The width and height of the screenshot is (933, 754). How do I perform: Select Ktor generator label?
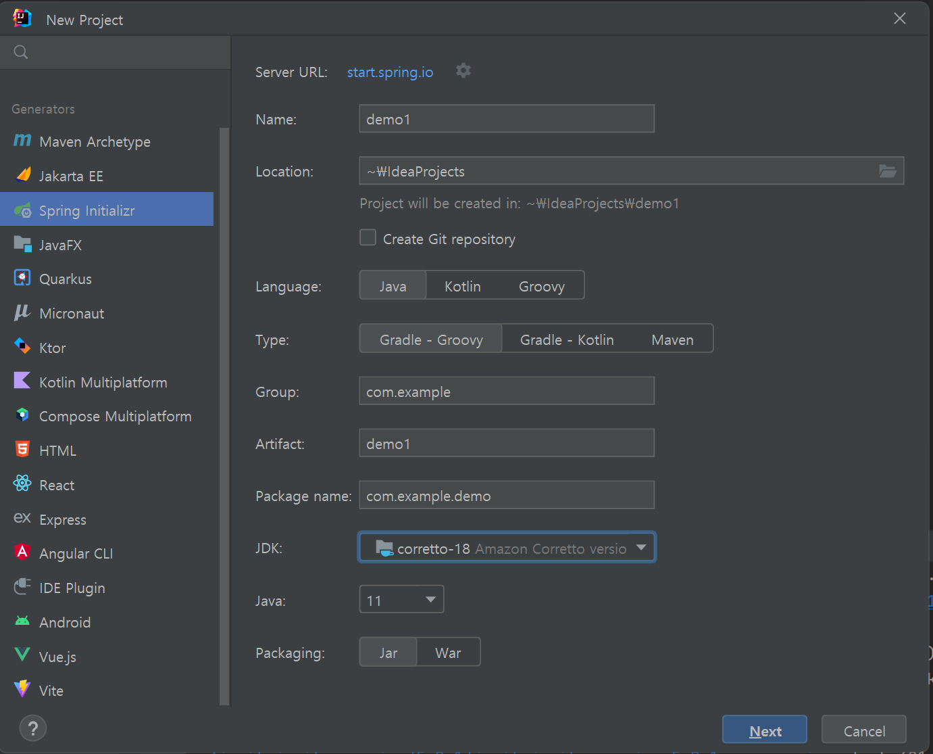click(x=53, y=348)
